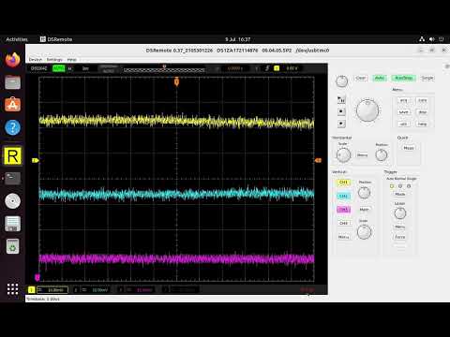Click the yellow trigger source channel badge
This screenshot has width=450, height=337.
(277, 68)
